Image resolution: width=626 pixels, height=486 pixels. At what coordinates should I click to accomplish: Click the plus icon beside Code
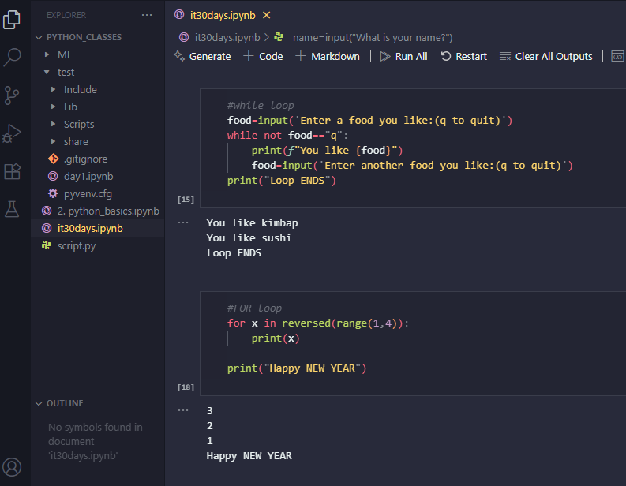tap(249, 56)
